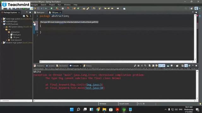Click the Forward navigation arrow in main toolbar
The image size is (202, 113).
tap(118, 8)
